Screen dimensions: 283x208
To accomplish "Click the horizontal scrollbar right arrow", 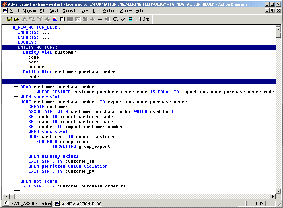I will (273, 197).
